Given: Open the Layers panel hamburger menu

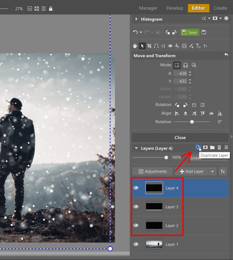Looking at the screenshot, I should tap(226, 147).
